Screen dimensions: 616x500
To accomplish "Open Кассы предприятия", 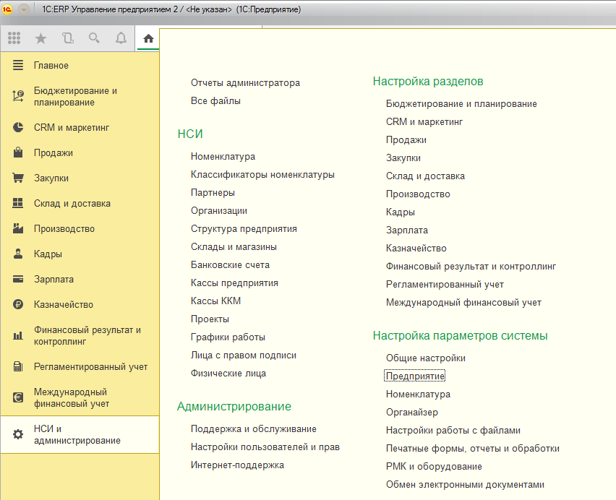I will 234,283.
